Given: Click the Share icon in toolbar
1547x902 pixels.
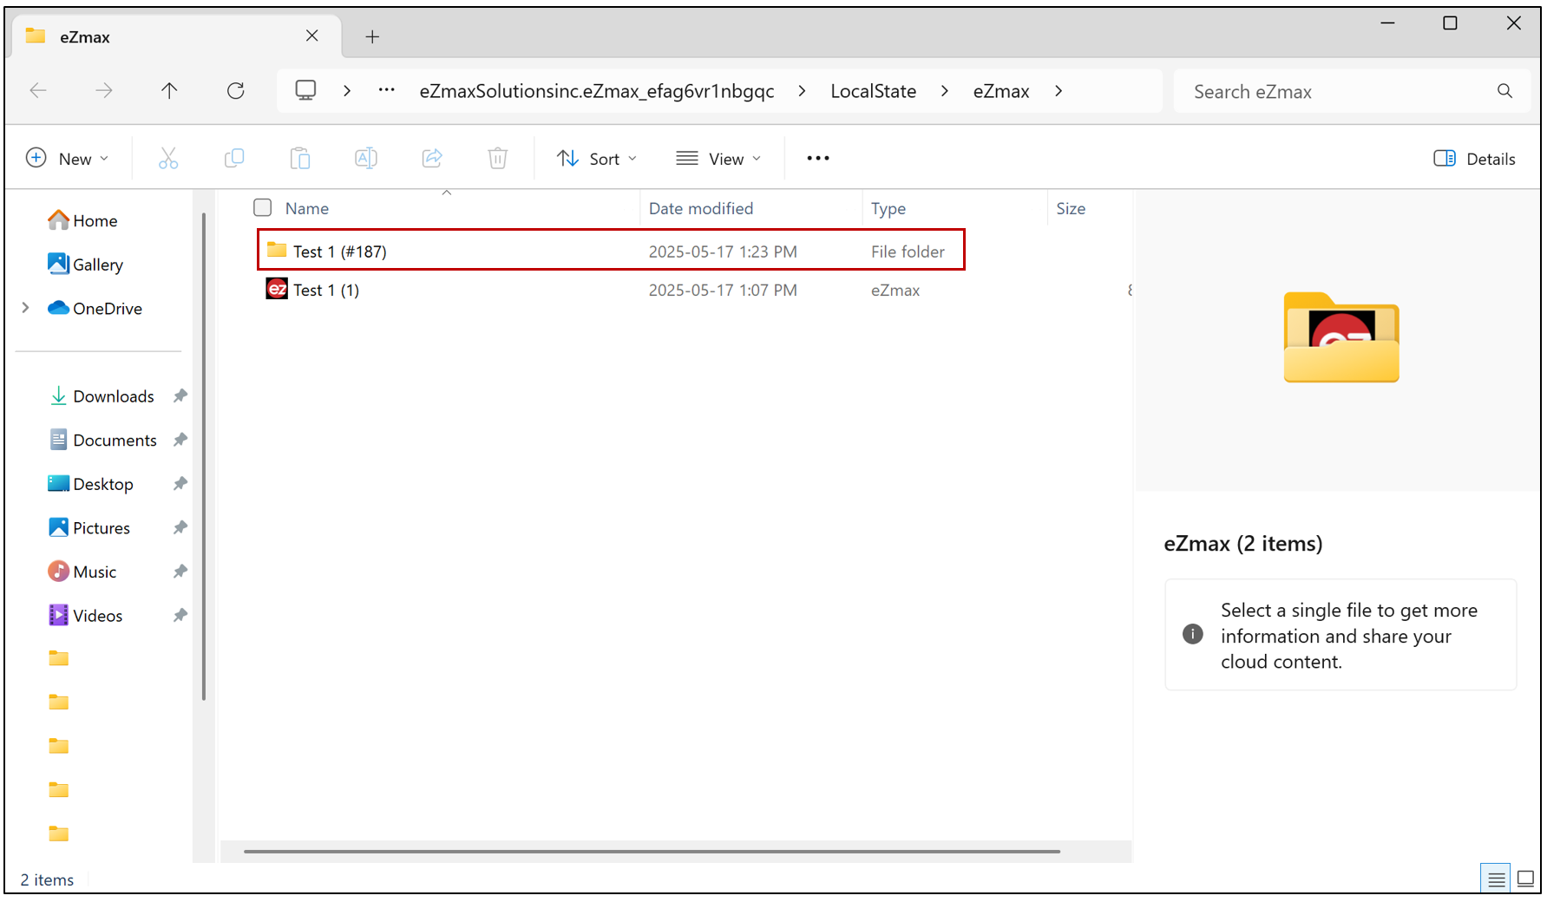Looking at the screenshot, I should (x=432, y=159).
